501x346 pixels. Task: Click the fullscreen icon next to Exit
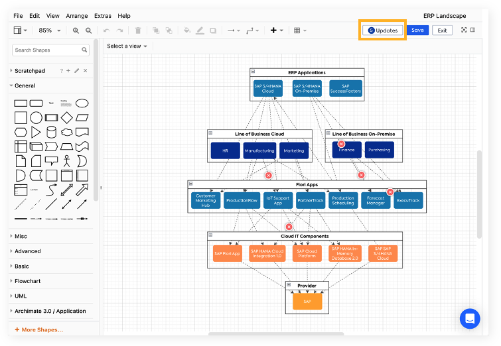click(464, 30)
